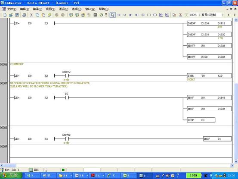Click the INCP D1 instruction in rung 8

[x=217, y=139]
